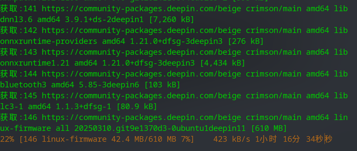This screenshot has height=151, width=357.
Task: Click the bluetooth3 package name
Action: click(23, 85)
